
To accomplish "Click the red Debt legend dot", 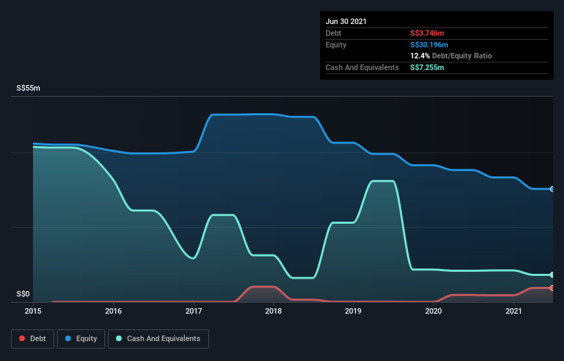I will 22,338.
